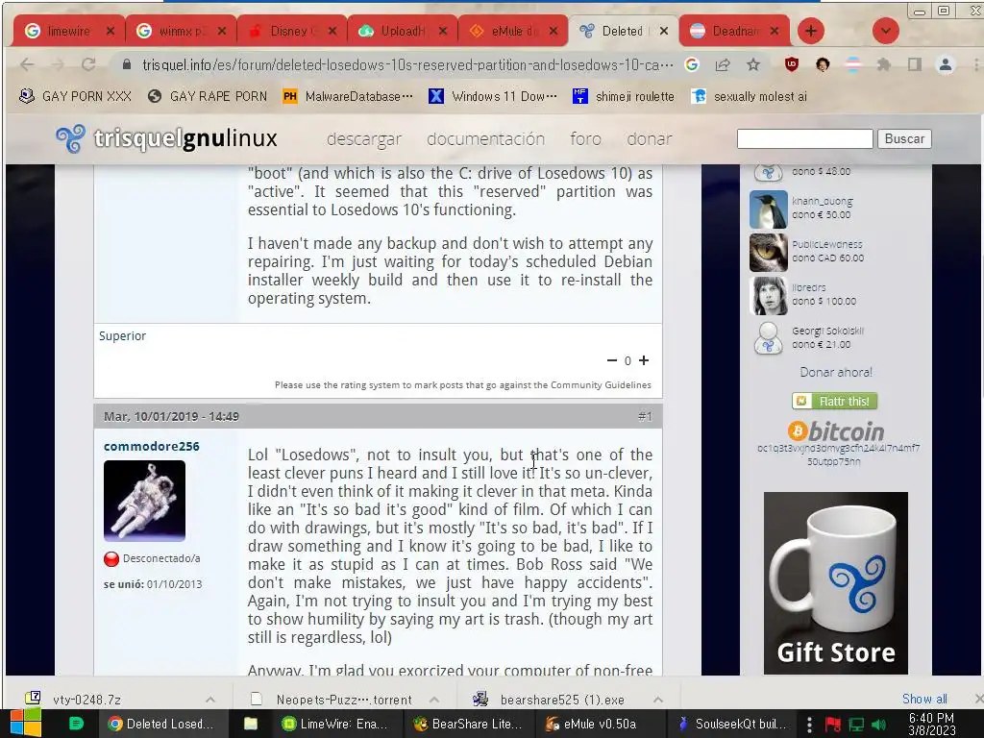Viewport: 984px width, 738px height.
Task: Open the bearshare525 (1).exe download
Action: point(561,700)
